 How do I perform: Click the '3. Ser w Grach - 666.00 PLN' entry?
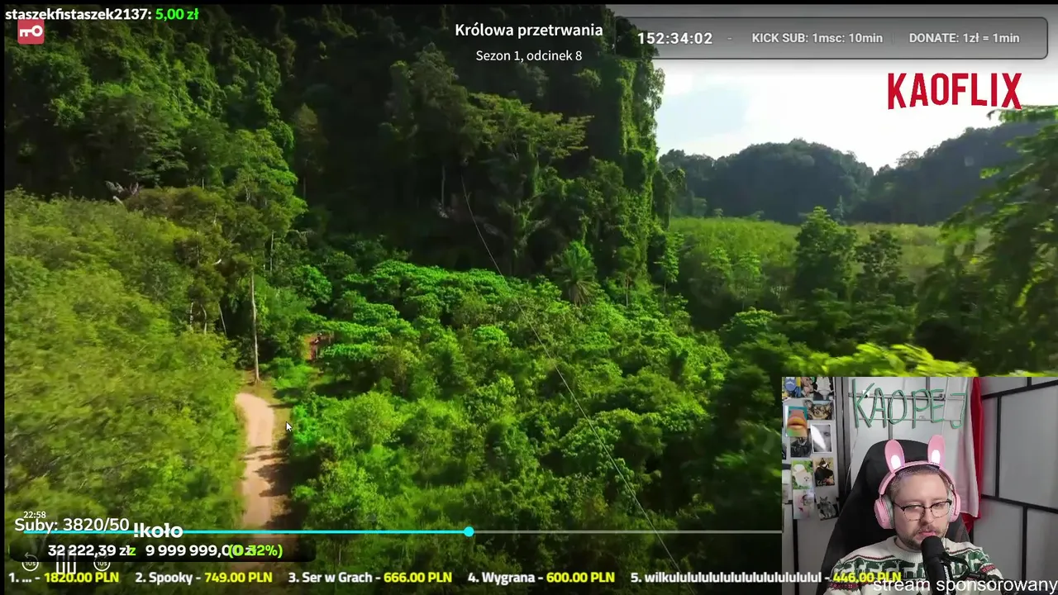pyautogui.click(x=369, y=578)
